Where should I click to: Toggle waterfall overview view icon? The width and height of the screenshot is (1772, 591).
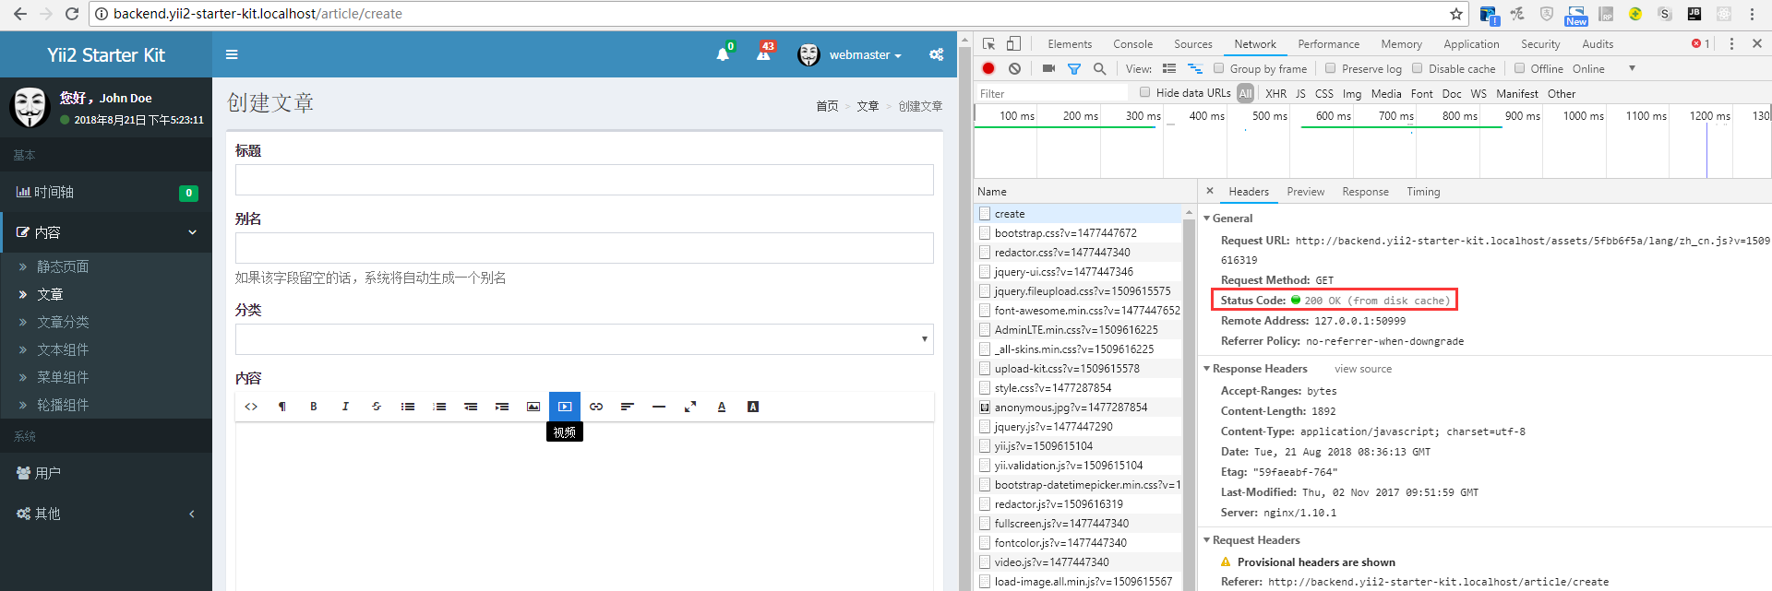[1194, 68]
